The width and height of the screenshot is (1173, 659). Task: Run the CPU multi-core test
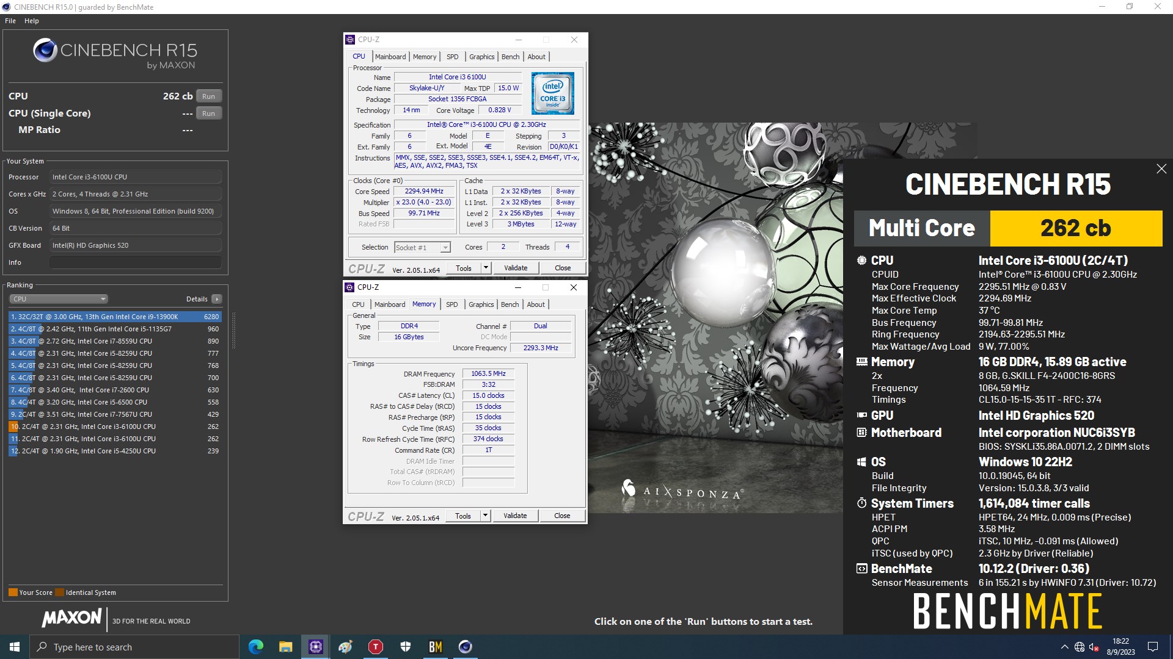[x=208, y=96]
